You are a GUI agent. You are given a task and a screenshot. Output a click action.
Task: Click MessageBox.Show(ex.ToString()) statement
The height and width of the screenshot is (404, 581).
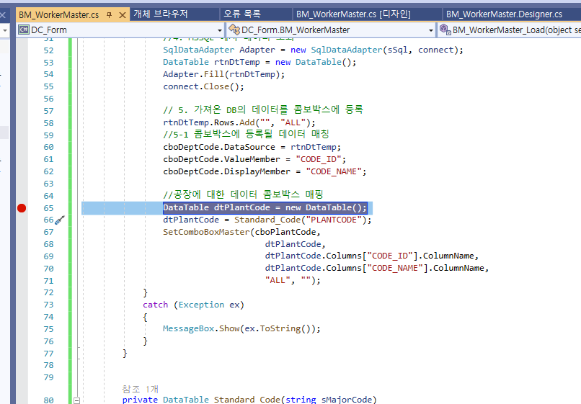click(241, 328)
